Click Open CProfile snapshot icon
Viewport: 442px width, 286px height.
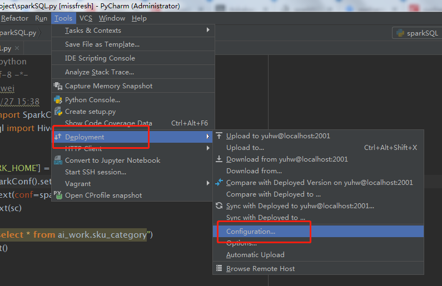point(58,195)
